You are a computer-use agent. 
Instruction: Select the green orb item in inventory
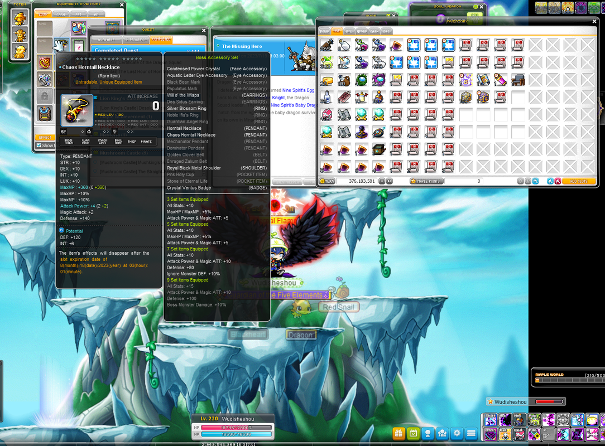pos(362,80)
